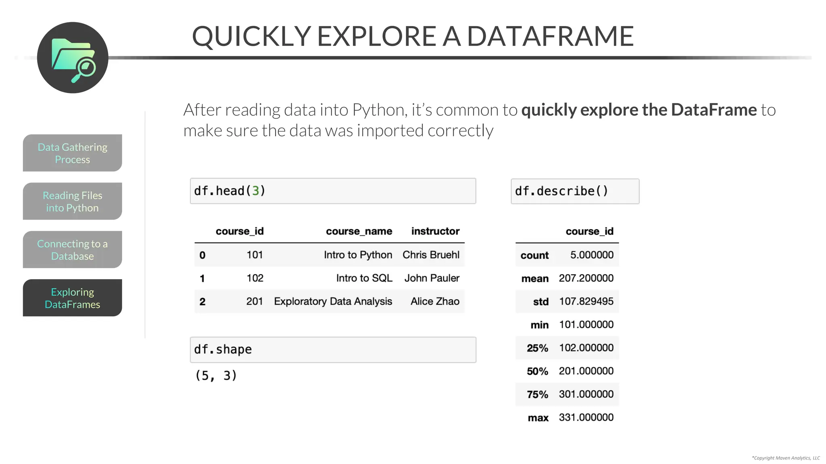Select the Exploring DataFrames section

[73, 298]
